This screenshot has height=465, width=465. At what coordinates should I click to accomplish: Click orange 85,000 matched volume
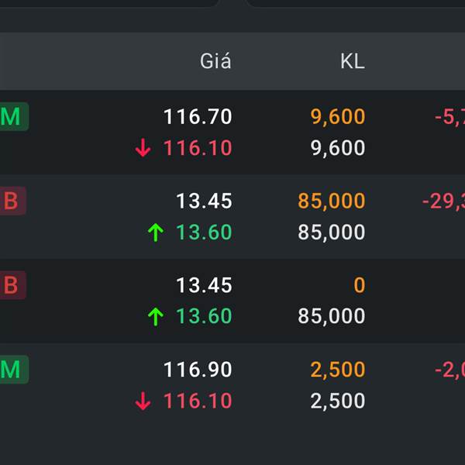click(x=332, y=201)
